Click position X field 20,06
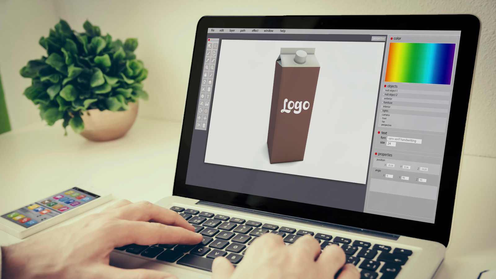 (391, 165)
